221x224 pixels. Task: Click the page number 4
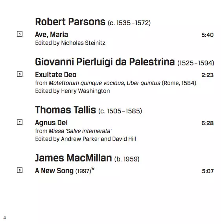click(x=5, y=218)
